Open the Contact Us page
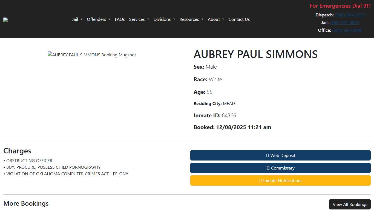The height and width of the screenshot is (210, 374). point(239,19)
